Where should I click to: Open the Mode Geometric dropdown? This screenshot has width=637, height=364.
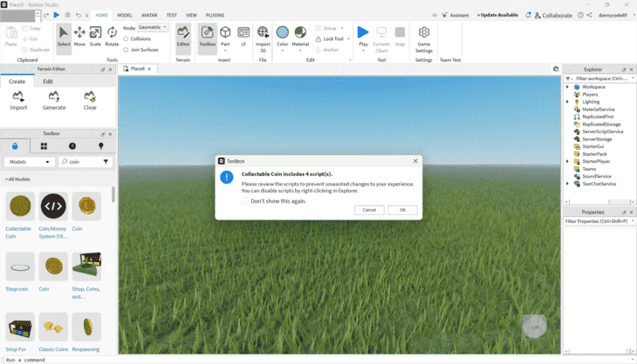point(153,27)
